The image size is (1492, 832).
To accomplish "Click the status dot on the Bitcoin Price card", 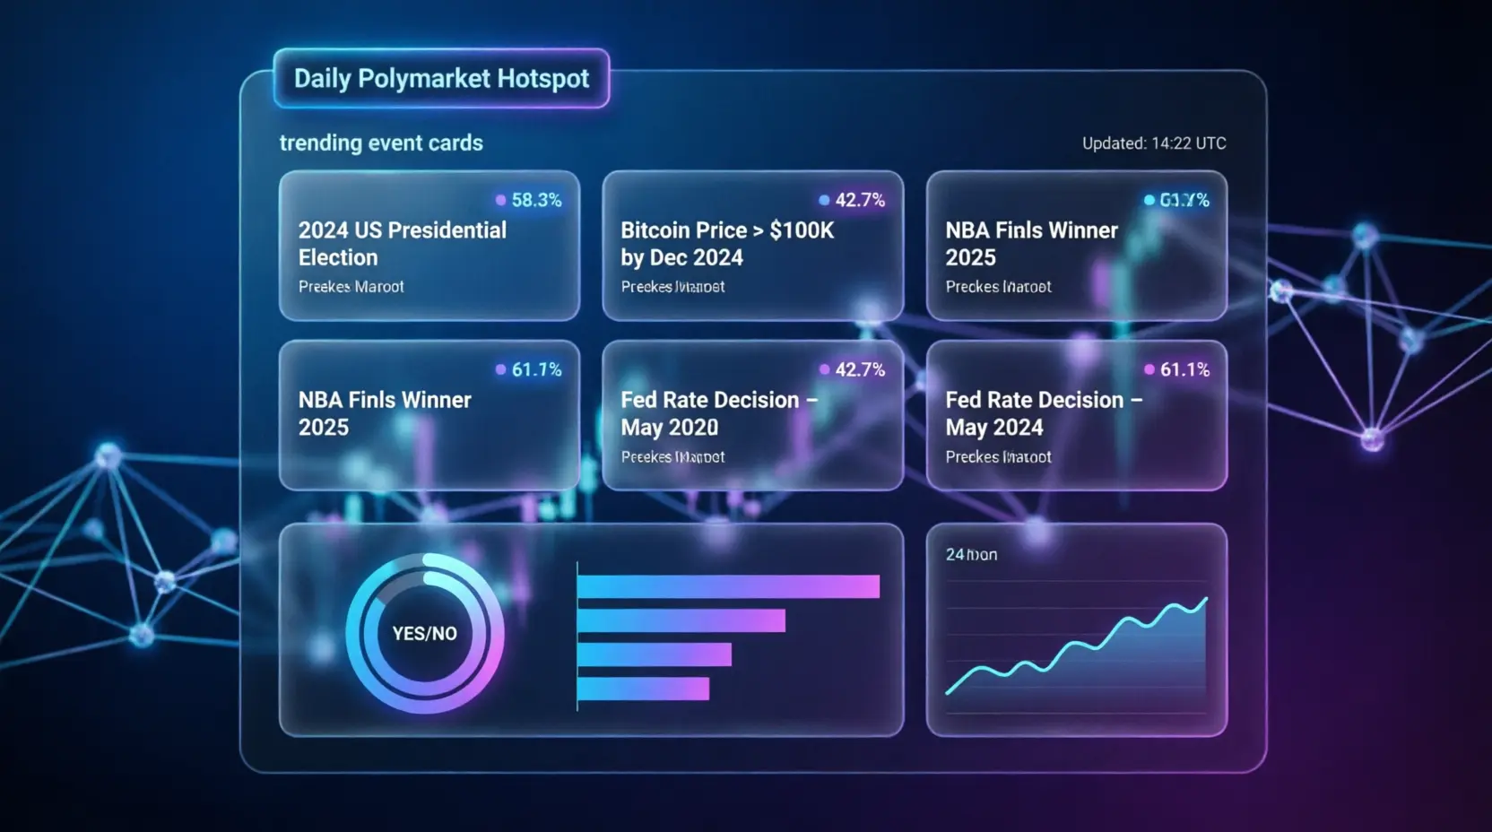I will point(824,200).
